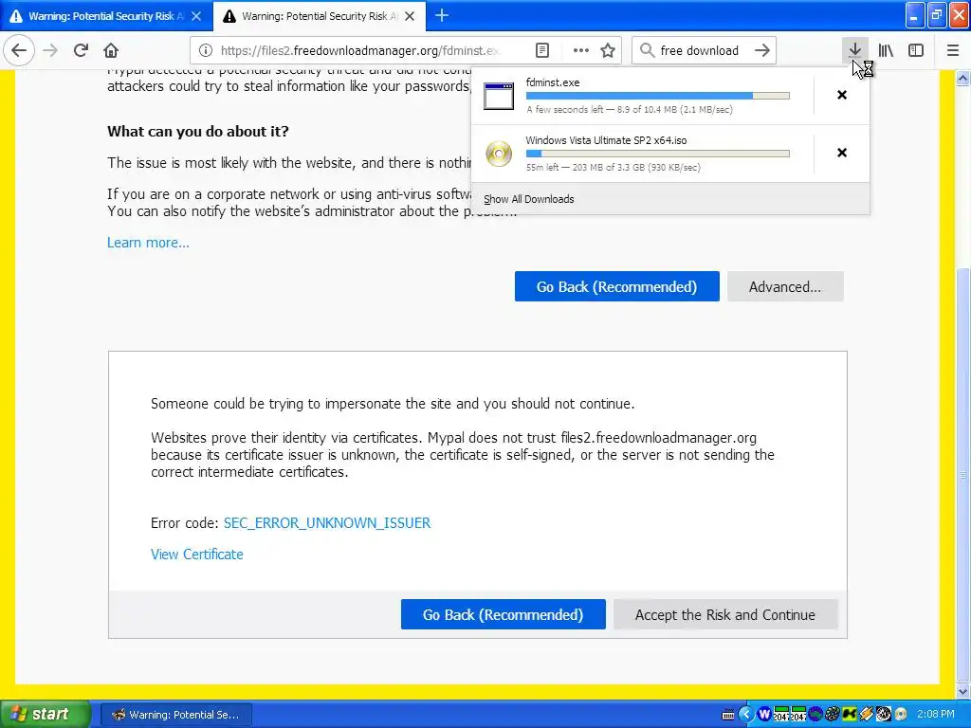Click Accept the Risk and Continue
The image size is (971, 728).
coord(725,614)
